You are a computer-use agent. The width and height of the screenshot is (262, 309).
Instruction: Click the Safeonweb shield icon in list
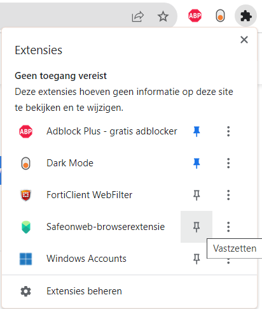point(26,227)
